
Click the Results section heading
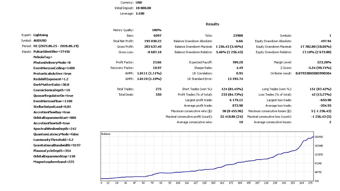(212, 24)
